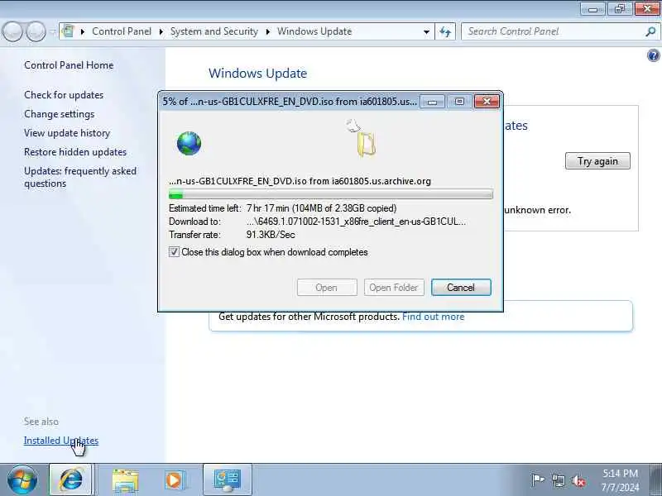Click the muted volume tray icon
The height and width of the screenshot is (496, 662).
(578, 480)
